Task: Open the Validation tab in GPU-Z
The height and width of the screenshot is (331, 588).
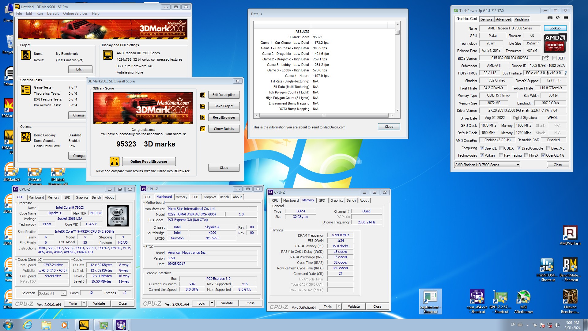Action: click(x=522, y=19)
